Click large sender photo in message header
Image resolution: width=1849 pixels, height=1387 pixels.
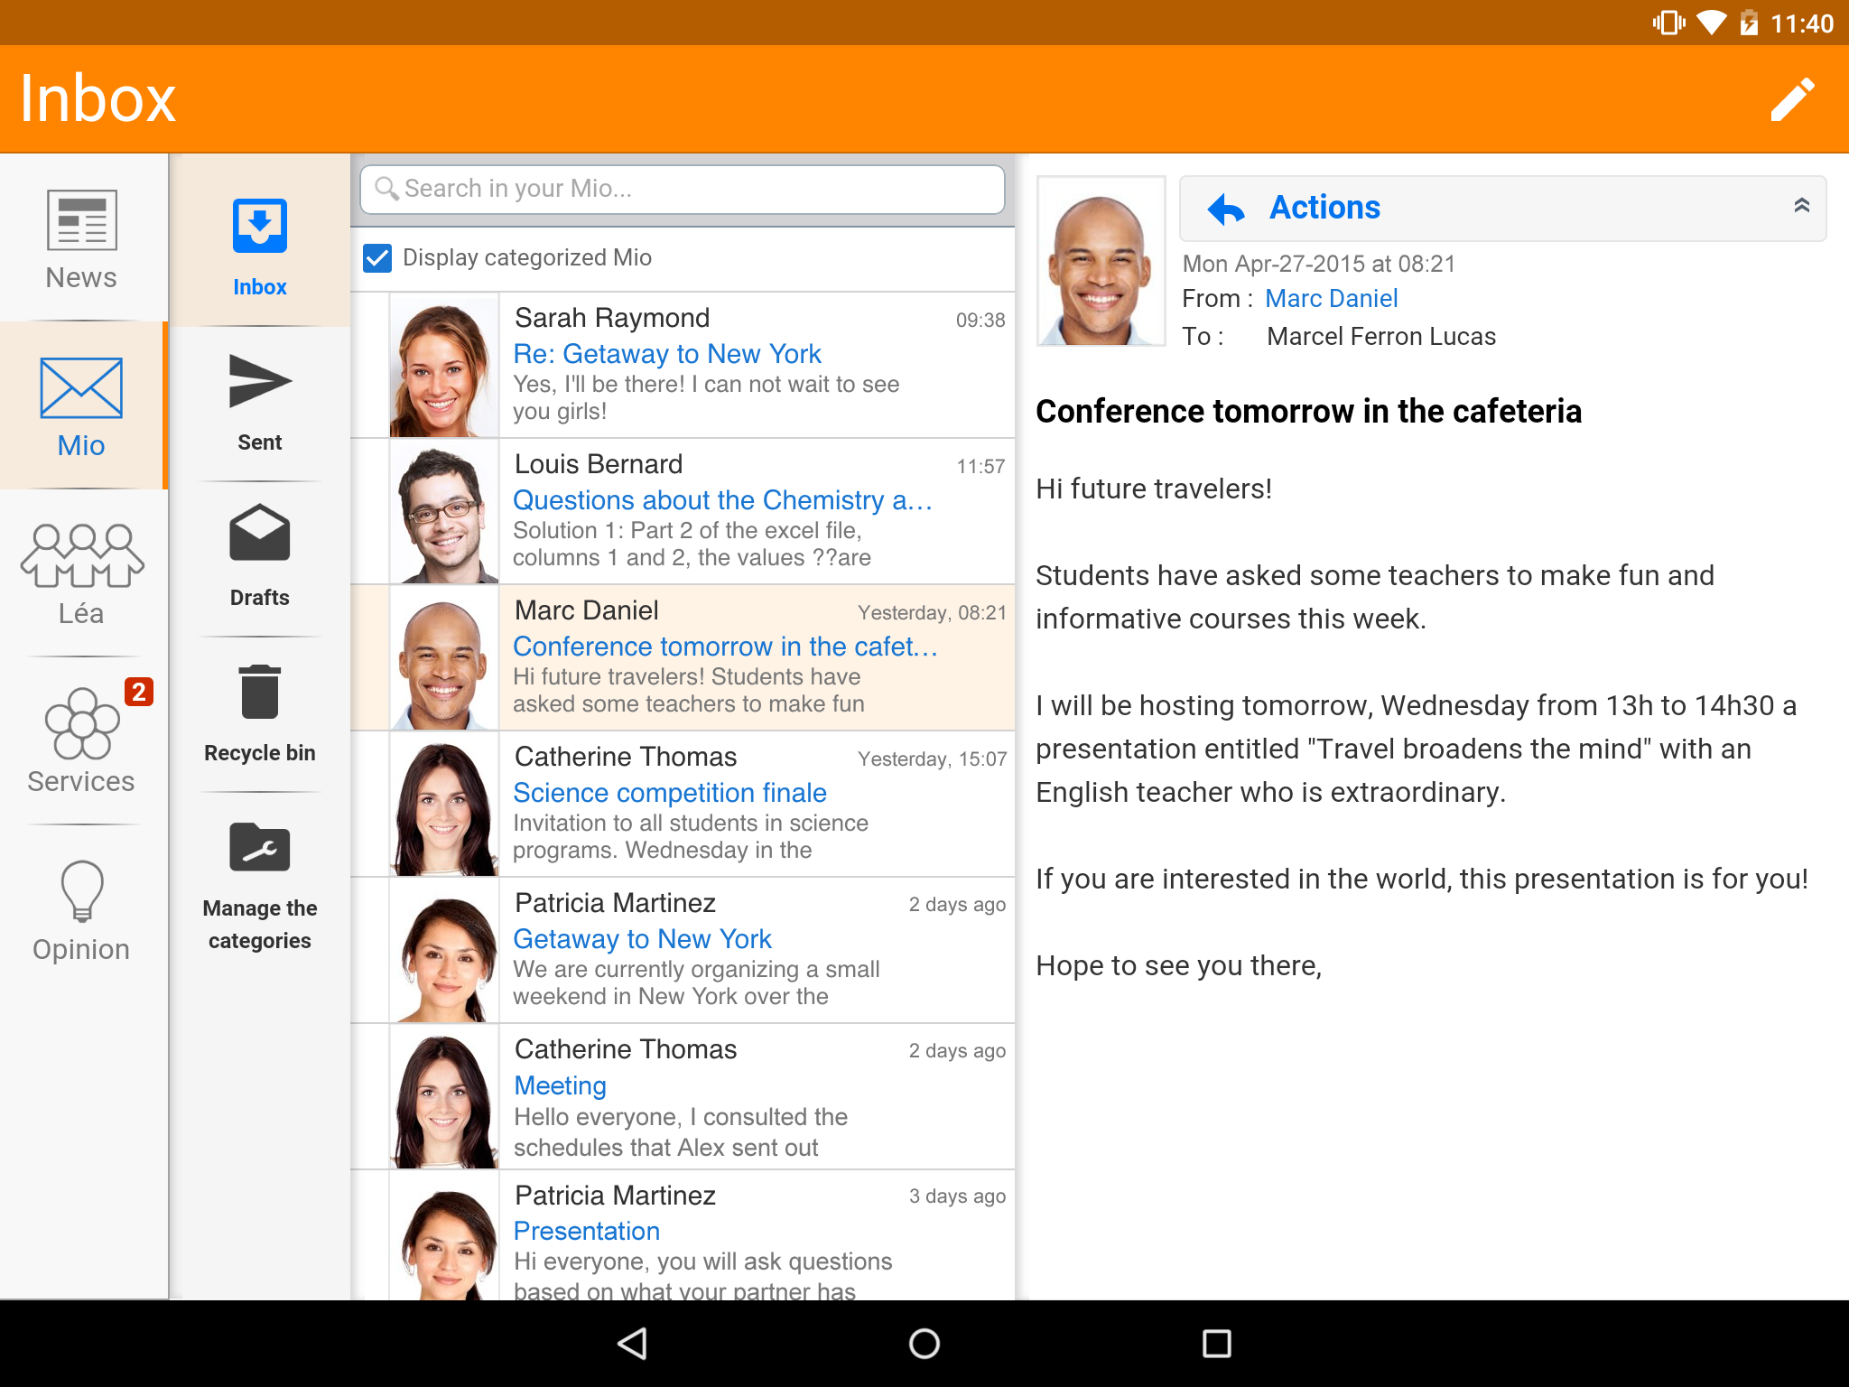[x=1101, y=261]
